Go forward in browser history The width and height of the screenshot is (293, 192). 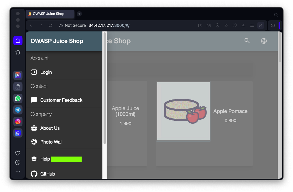[x=41, y=25]
